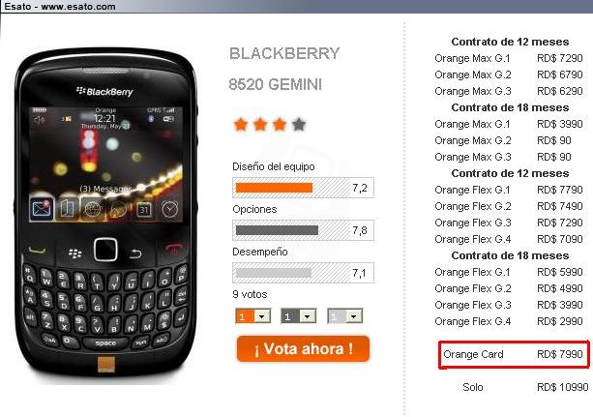
Task: Select the Solo RD$ 10990 price
Action: [x=525, y=387]
